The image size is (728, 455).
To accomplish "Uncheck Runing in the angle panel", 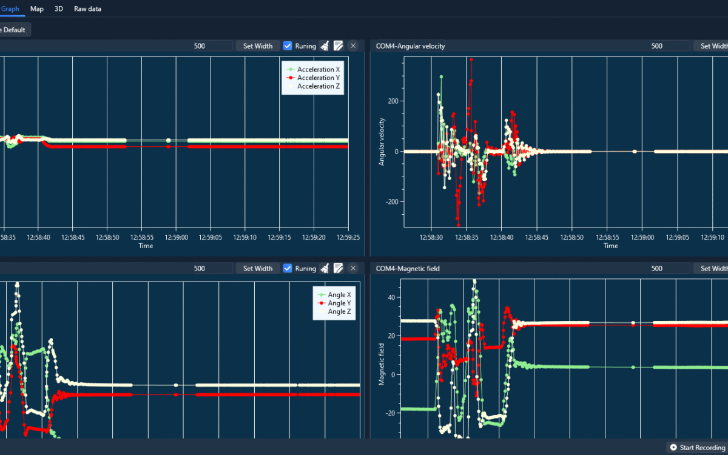I will [x=288, y=269].
